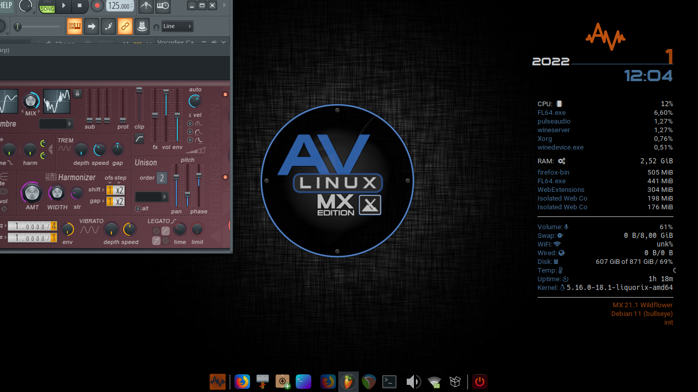Toggle typing keyboard to piano icon

(x=75, y=26)
